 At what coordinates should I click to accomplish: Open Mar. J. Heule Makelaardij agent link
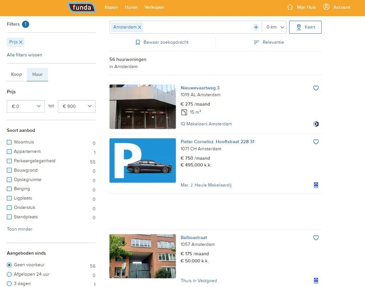tap(206, 185)
